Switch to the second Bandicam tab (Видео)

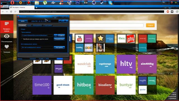click(x=29, y=25)
